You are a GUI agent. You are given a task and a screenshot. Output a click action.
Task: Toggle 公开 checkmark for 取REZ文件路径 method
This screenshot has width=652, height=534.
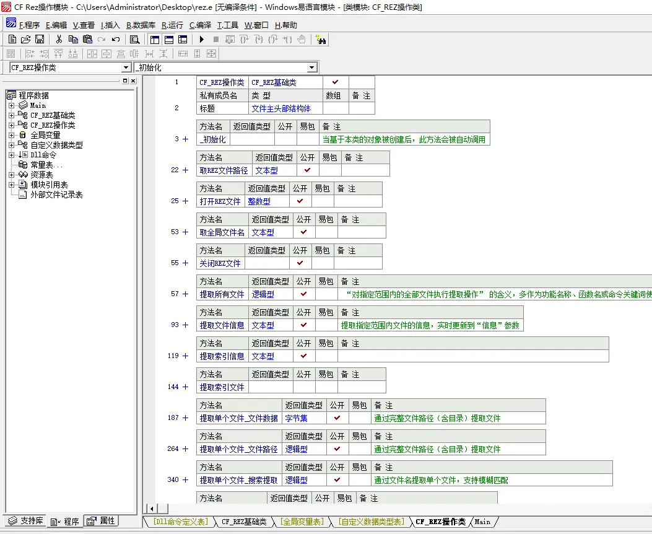[x=308, y=170]
